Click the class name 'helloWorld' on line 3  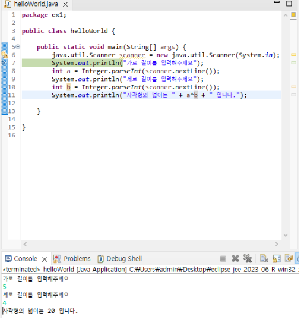point(90,31)
